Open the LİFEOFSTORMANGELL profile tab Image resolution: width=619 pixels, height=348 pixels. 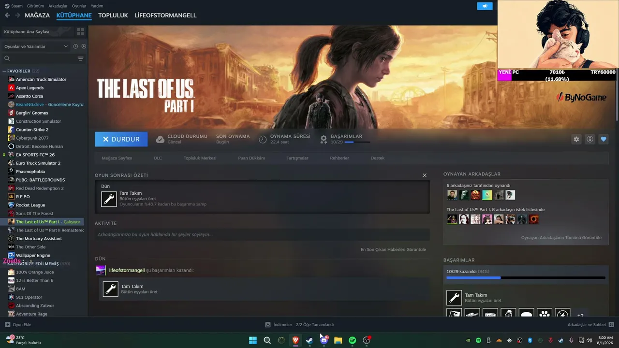point(165,15)
